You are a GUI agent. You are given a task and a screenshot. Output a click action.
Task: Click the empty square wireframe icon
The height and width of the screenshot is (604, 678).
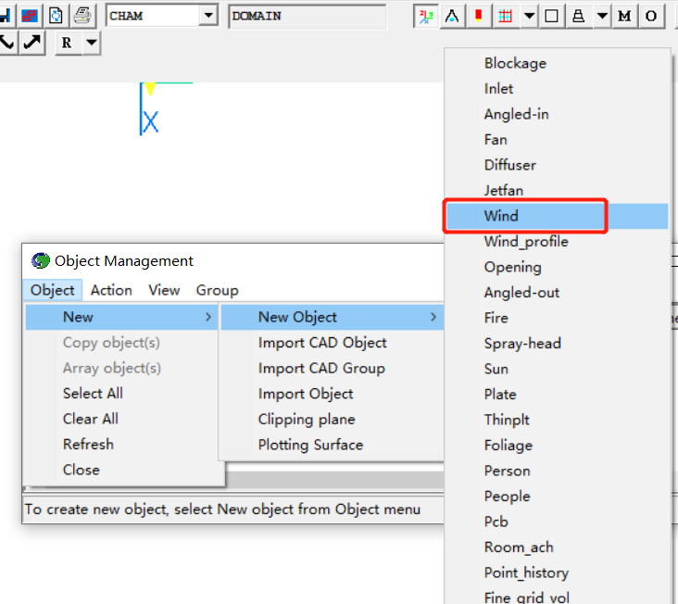551,17
